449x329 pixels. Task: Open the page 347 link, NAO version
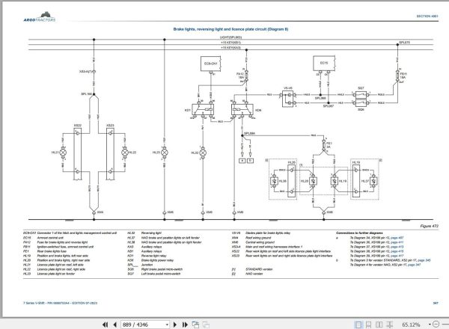click(414, 265)
